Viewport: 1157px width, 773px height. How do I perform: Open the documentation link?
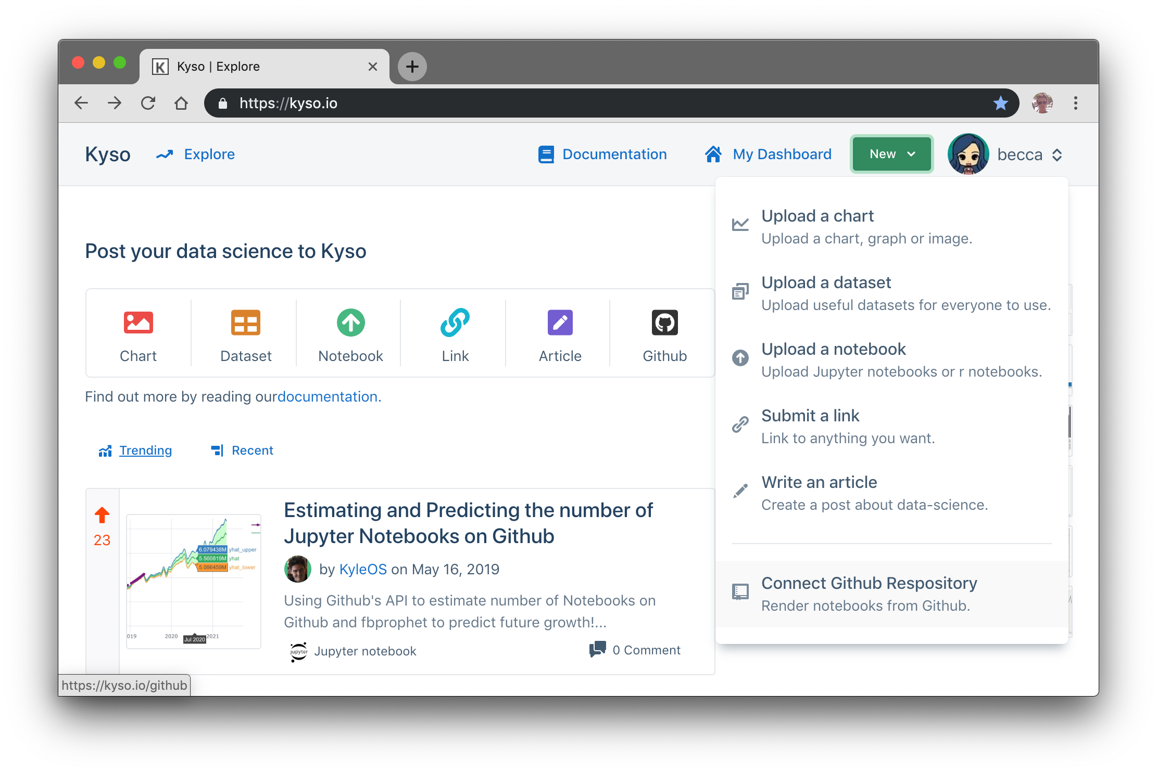tap(329, 396)
